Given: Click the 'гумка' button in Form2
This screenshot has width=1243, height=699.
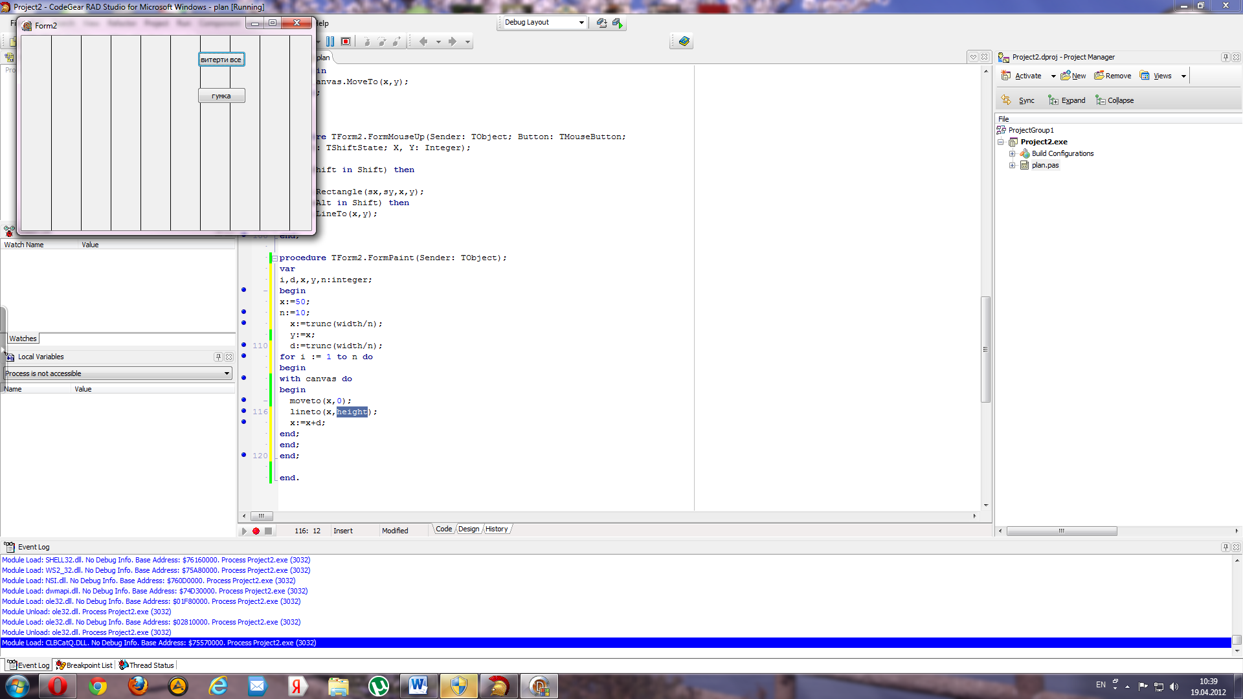Looking at the screenshot, I should (x=221, y=96).
